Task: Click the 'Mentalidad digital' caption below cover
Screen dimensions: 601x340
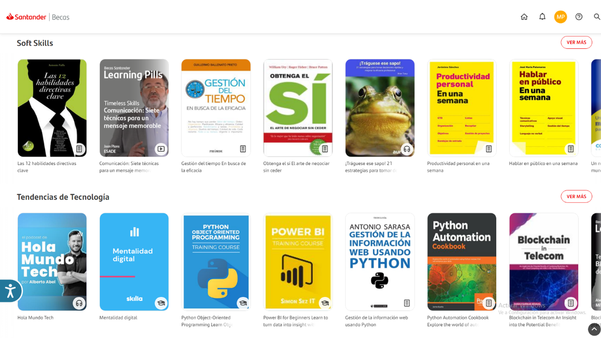Action: 118,318
